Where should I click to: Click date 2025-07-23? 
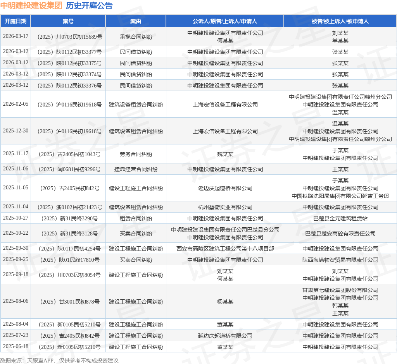16,335
